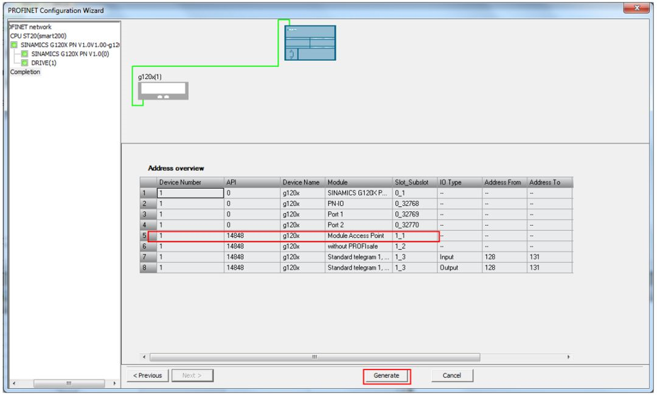The image size is (657, 395).
Task: Click the Device Number cell in row 1
Action: coord(190,194)
